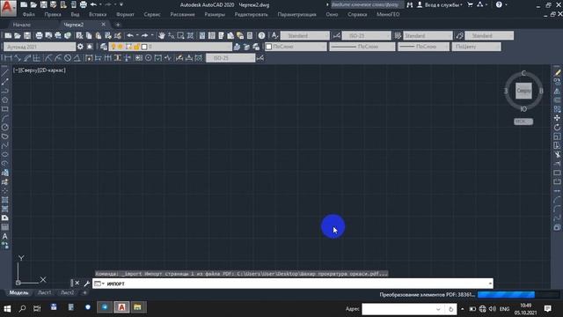Viewport: 563px width, 317px height.
Task: Open the Рисование menu
Action: (x=182, y=14)
